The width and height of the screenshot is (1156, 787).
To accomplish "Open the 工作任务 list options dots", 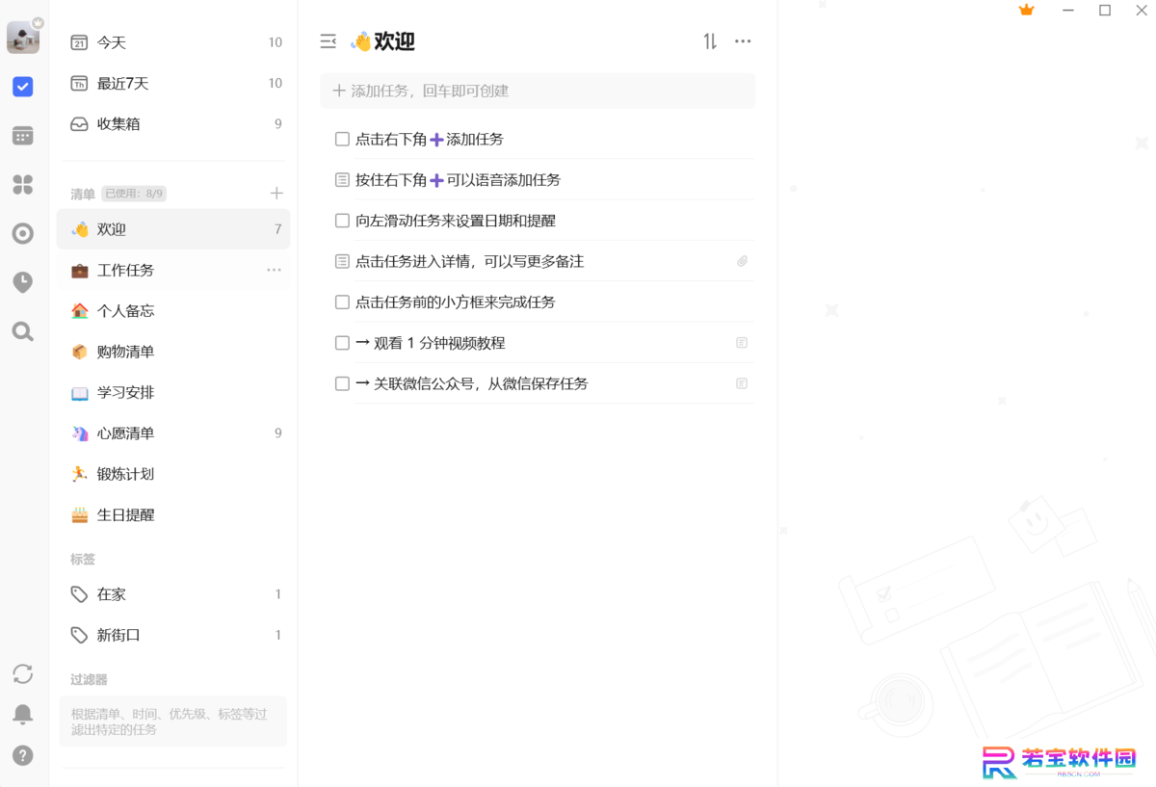I will tap(275, 271).
